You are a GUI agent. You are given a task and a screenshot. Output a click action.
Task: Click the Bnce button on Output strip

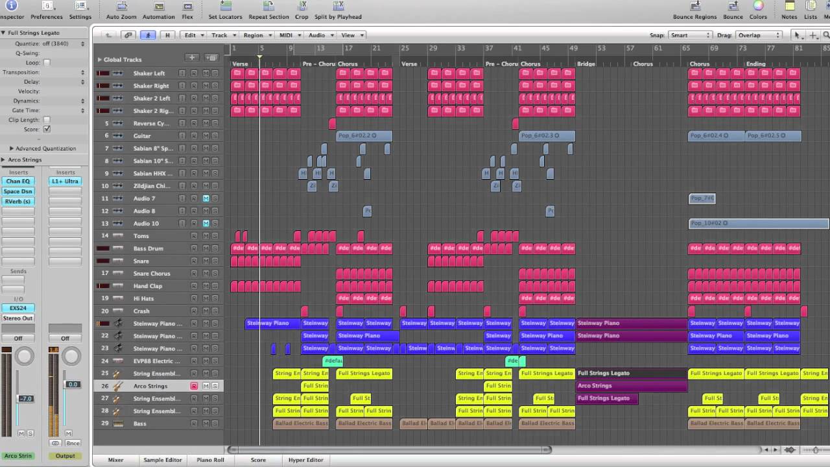coord(73,443)
